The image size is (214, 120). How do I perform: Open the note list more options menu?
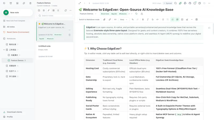pyautogui.click(x=70, y=10)
